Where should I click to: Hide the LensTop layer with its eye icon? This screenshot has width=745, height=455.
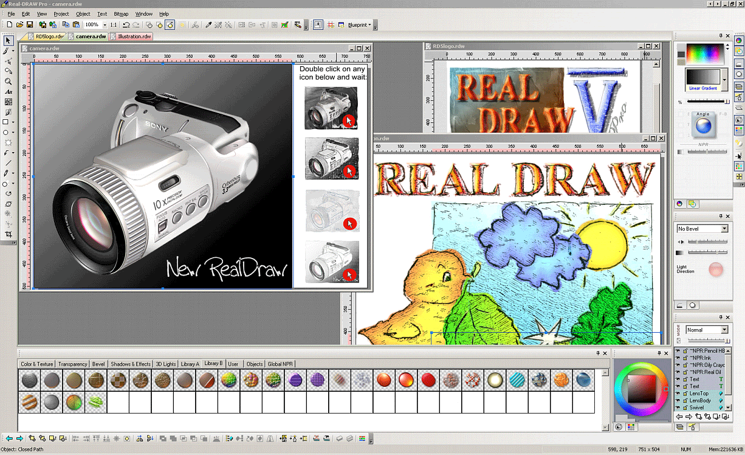click(x=678, y=394)
